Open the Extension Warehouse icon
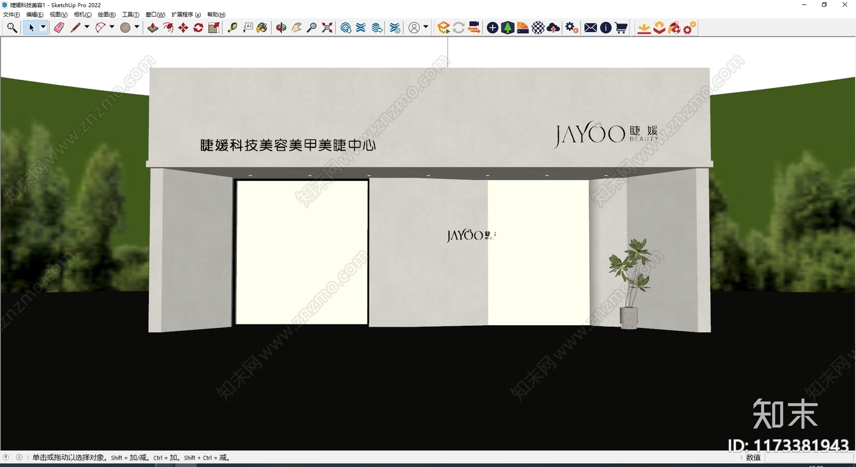The image size is (856, 467). tap(361, 28)
